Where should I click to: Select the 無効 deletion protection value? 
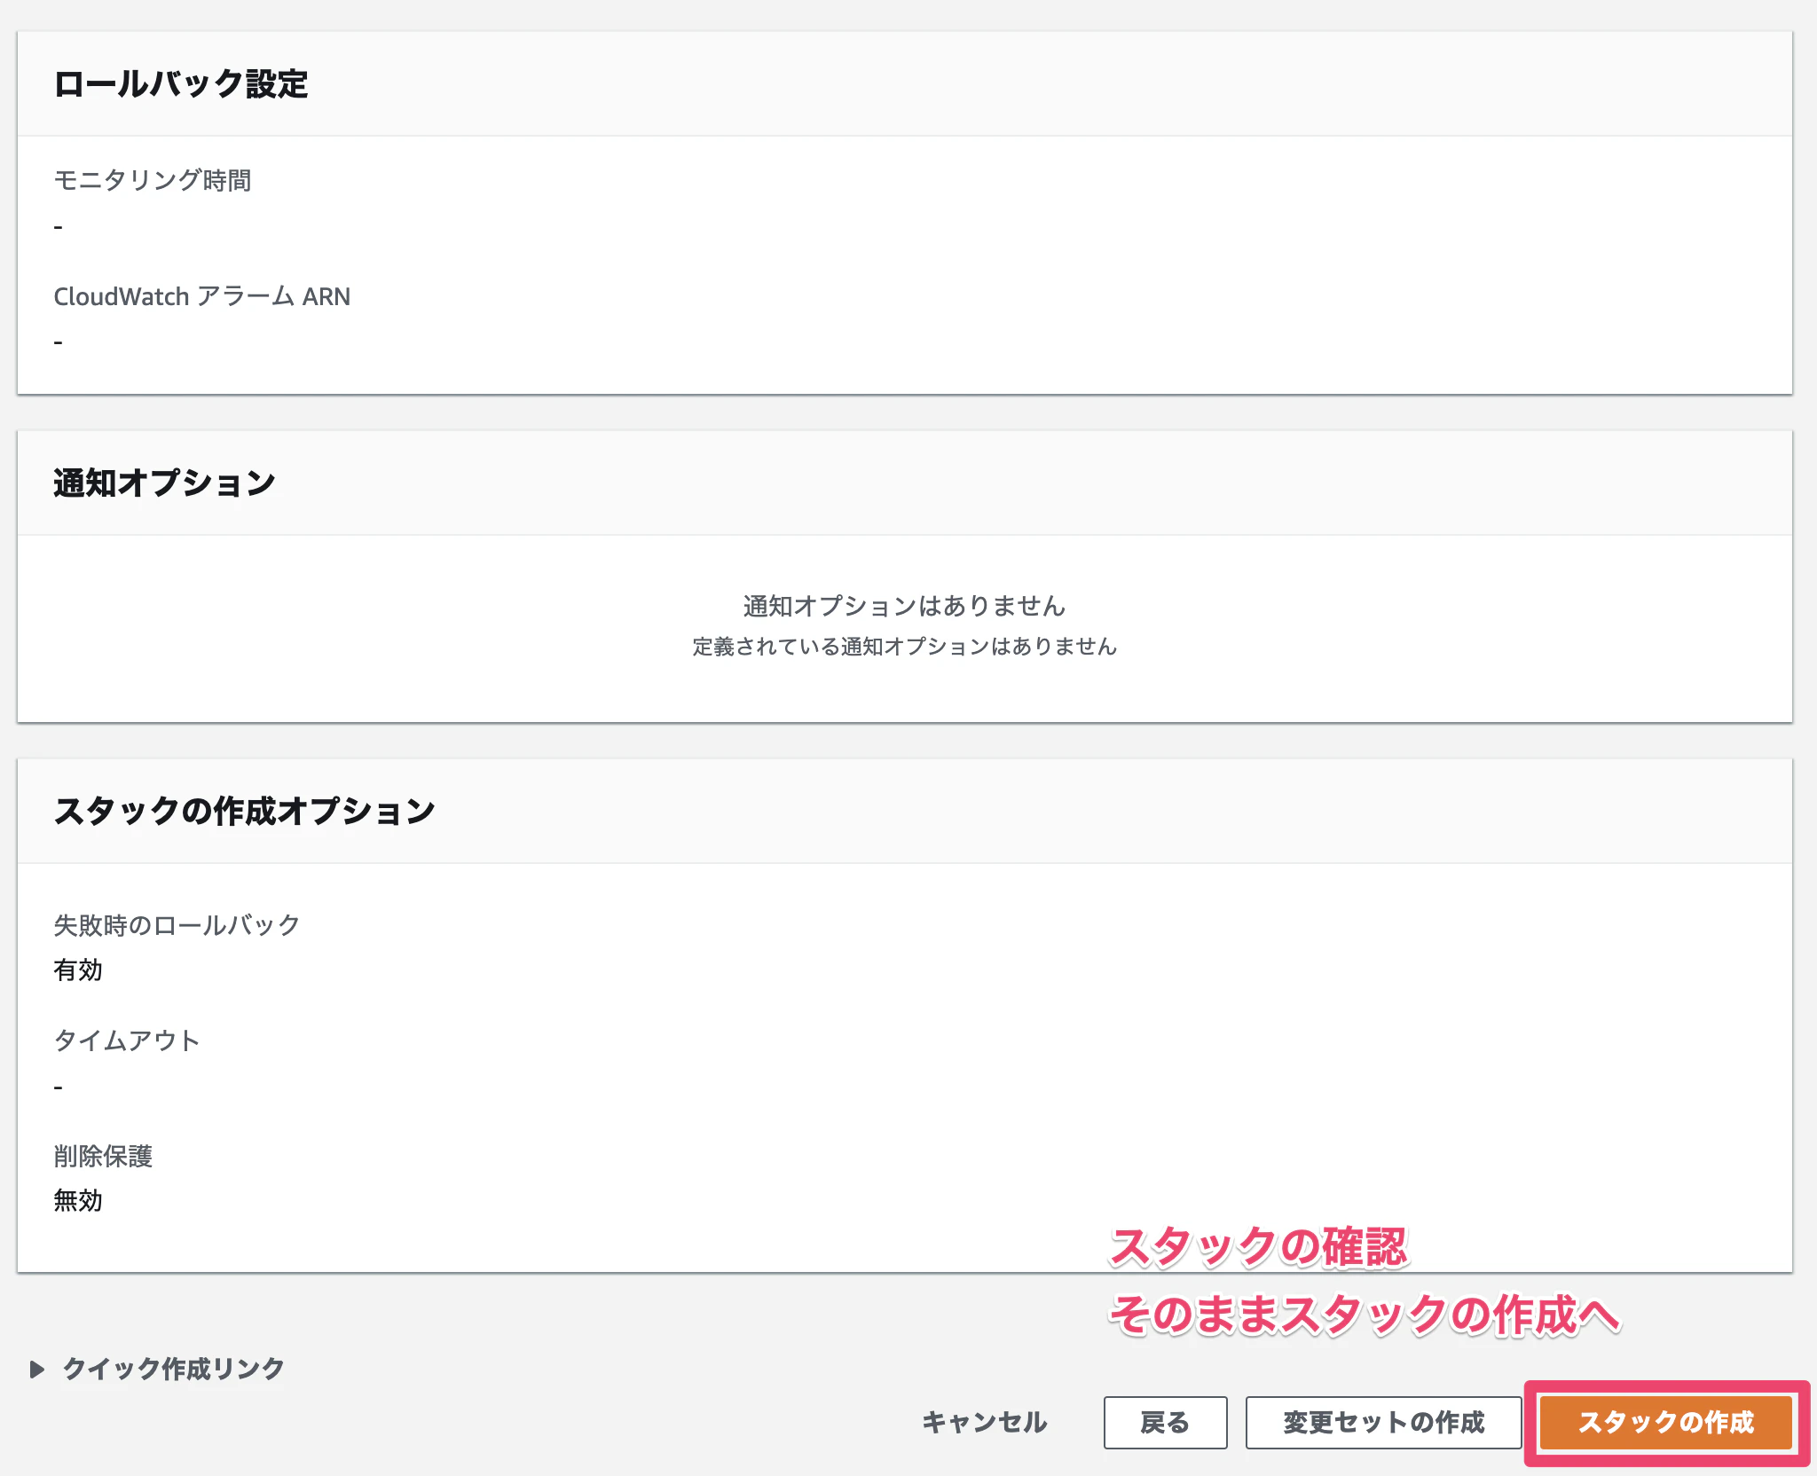(78, 1200)
